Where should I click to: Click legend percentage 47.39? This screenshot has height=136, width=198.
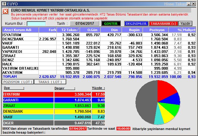pos(100,123)
